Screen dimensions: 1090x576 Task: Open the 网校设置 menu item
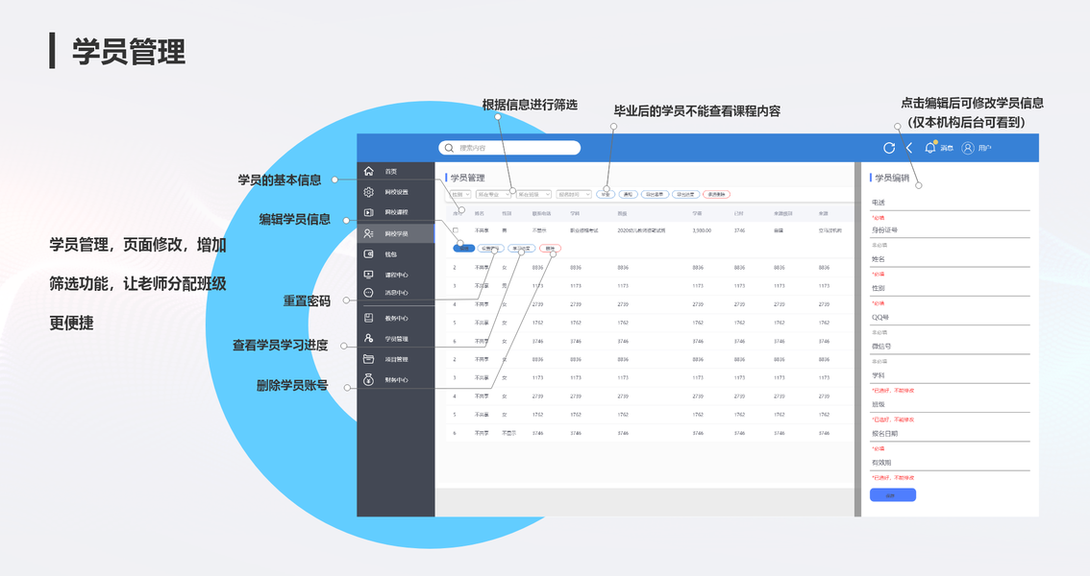click(x=396, y=192)
